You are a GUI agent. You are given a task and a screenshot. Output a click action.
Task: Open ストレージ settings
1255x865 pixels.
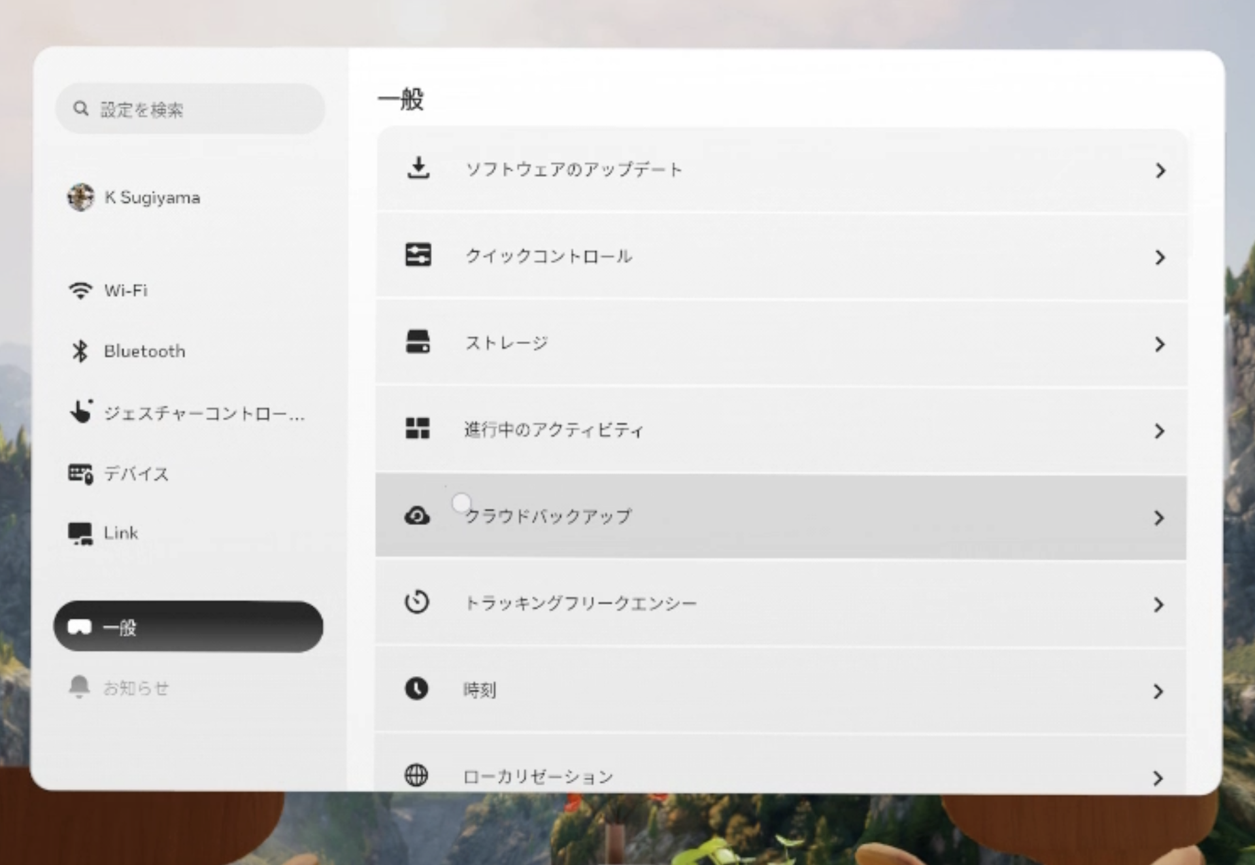[x=781, y=343]
